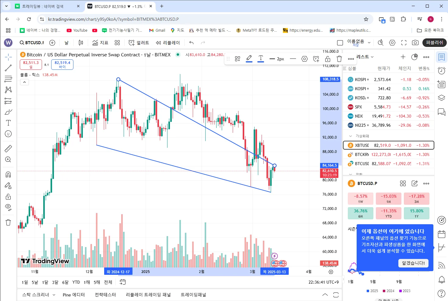The width and height of the screenshot is (448, 301).
Task: Collapse the bottom panel with the chevron
Action: pos(325,295)
